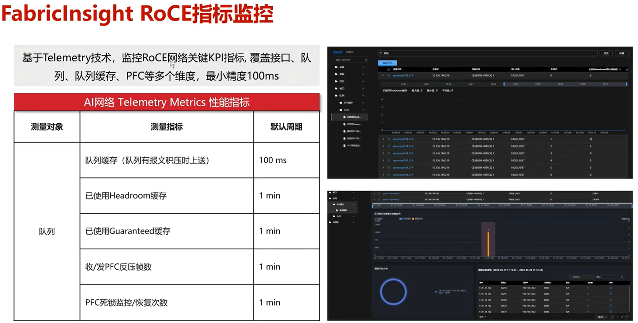638x323 pixels.
Task: Tick checkbox of the 100GE1/0/1 row in lower dashboard
Action: click(x=379, y=199)
